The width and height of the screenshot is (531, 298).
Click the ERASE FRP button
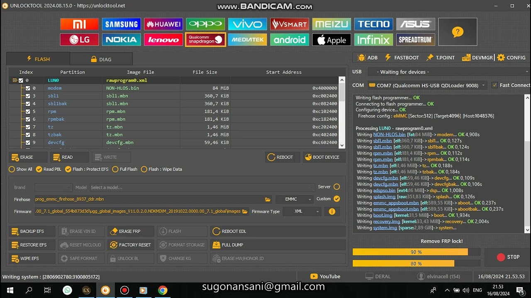pos(131,231)
